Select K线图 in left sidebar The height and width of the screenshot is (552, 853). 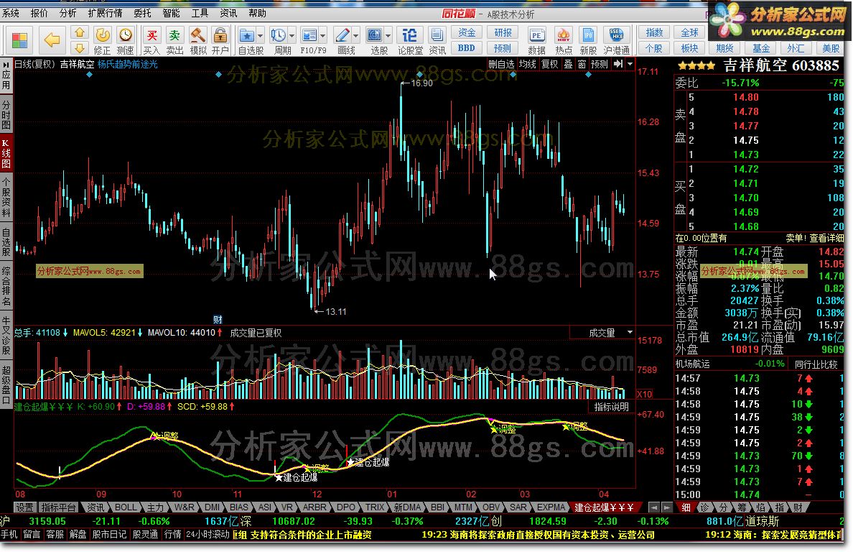(x=6, y=154)
